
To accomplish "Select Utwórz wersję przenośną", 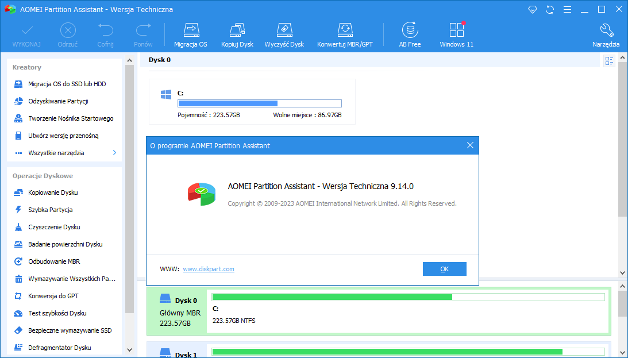I will [x=64, y=136].
